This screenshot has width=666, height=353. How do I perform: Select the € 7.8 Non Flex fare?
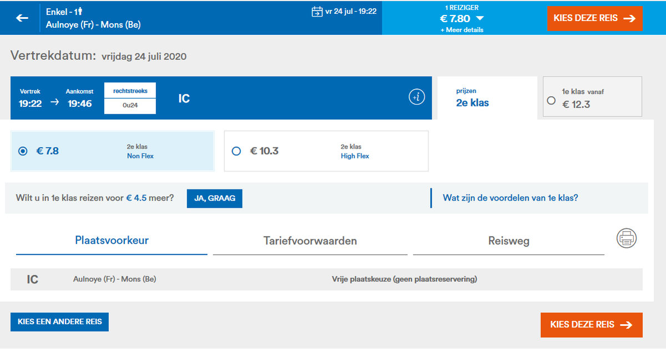tap(113, 151)
